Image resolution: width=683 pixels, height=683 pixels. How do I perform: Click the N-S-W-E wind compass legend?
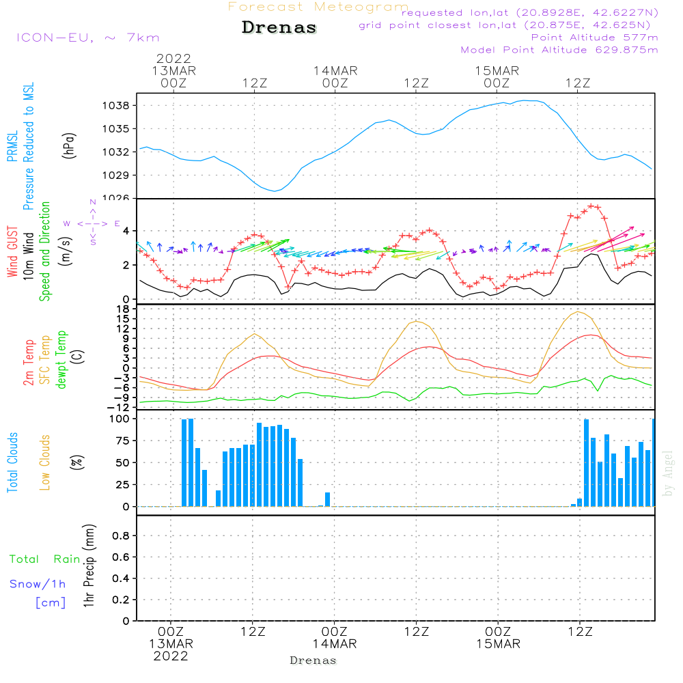click(92, 223)
